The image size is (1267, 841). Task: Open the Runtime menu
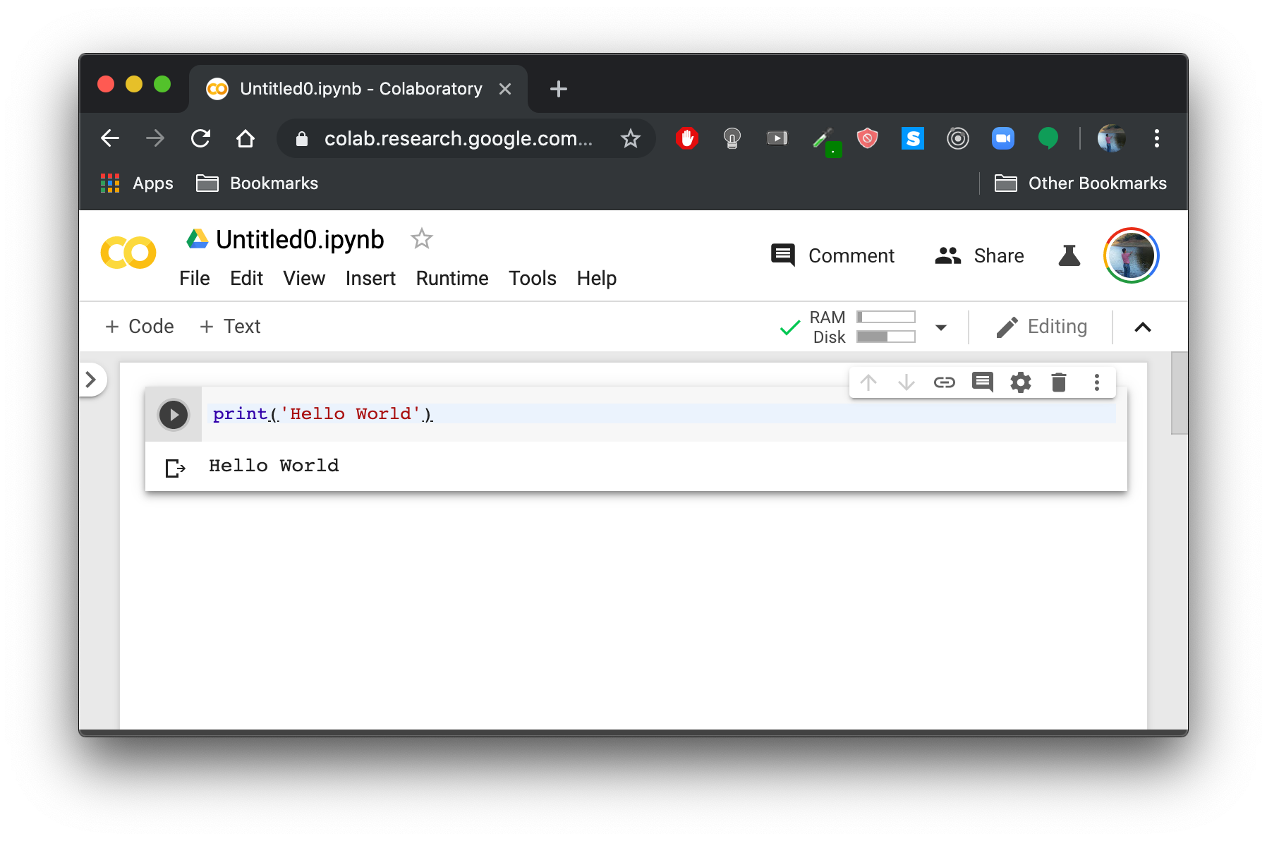tap(452, 279)
